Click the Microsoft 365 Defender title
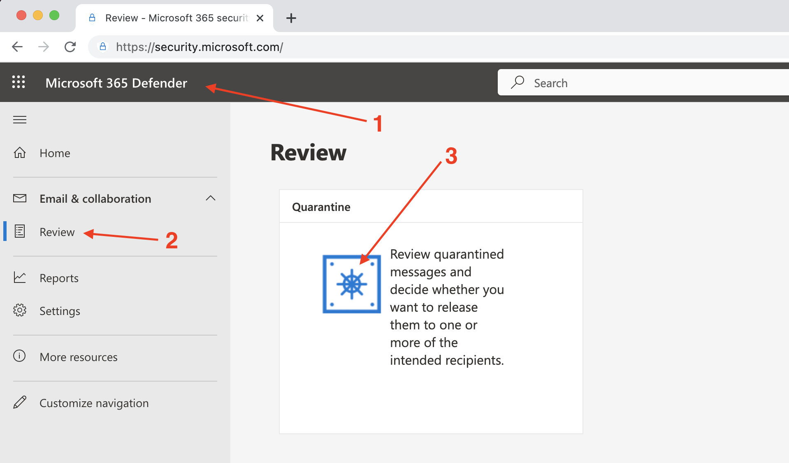 pyautogui.click(x=116, y=83)
